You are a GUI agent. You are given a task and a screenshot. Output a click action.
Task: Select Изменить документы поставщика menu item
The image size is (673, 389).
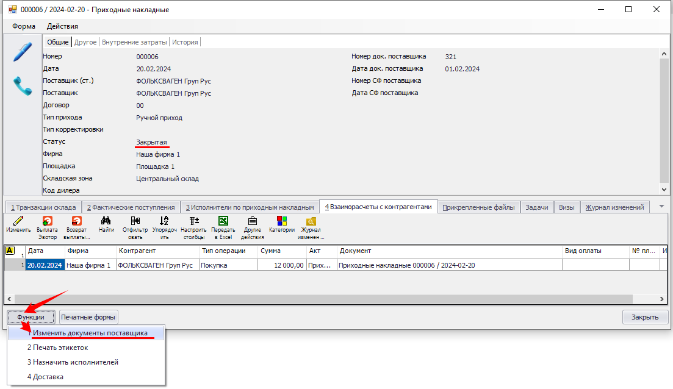[90, 333]
